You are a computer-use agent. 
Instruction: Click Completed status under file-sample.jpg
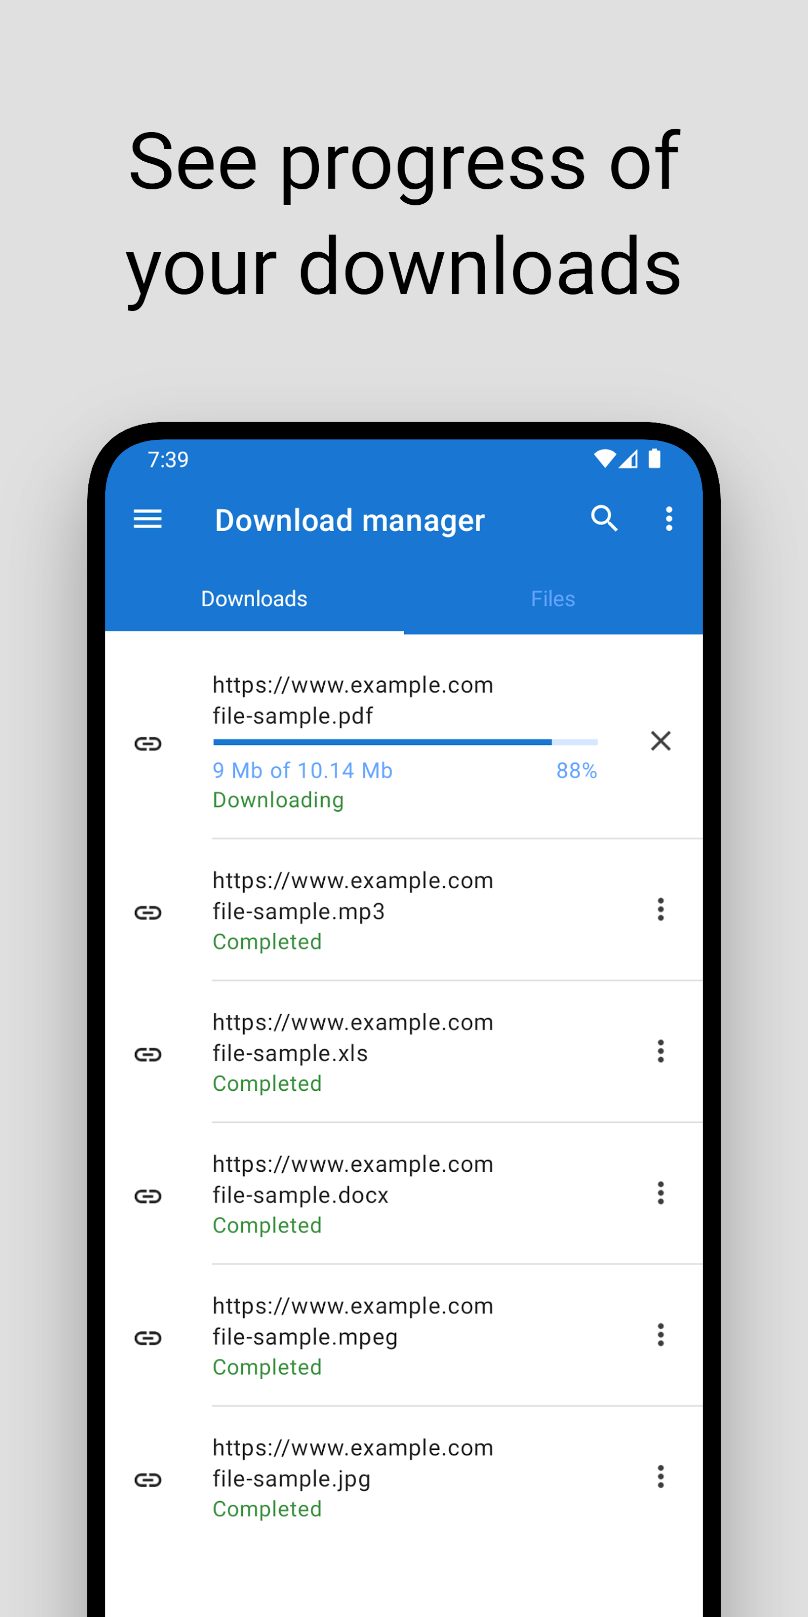(267, 1509)
